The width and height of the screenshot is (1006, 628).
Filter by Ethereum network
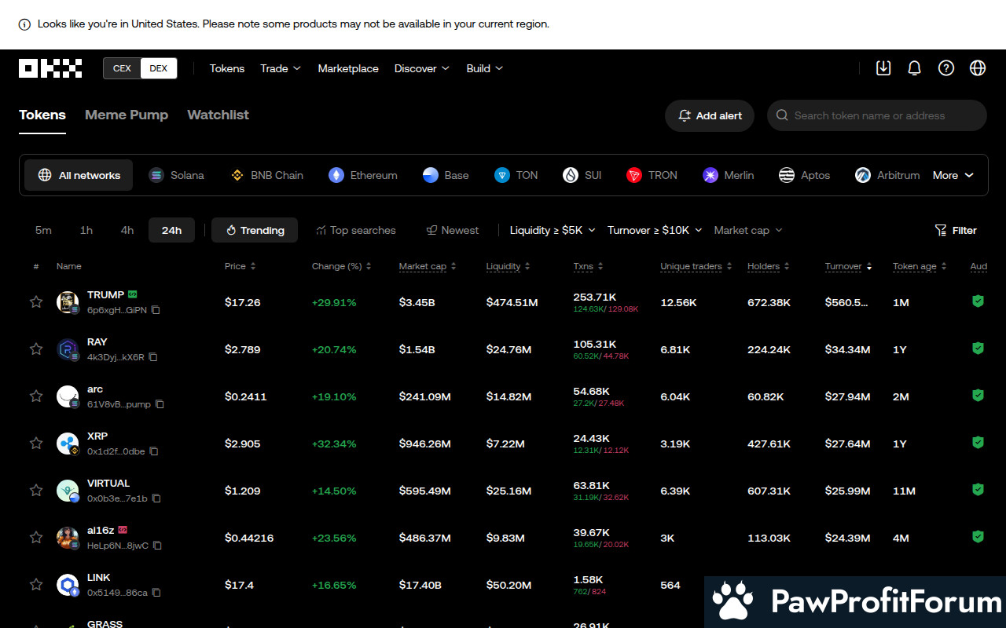click(x=363, y=175)
